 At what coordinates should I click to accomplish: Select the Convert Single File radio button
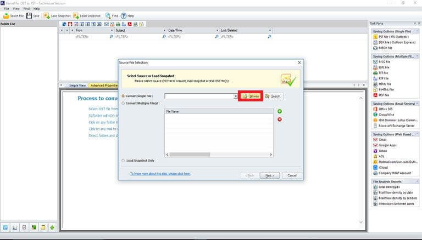[x=123, y=96]
